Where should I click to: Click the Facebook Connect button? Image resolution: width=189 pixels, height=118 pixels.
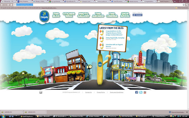click(137, 15)
